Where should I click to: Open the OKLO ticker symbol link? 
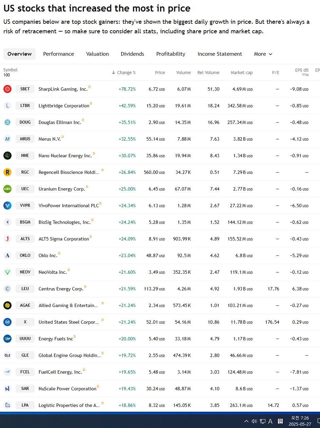pos(25,255)
